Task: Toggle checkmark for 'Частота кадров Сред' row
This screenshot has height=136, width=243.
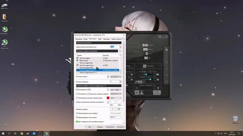Action: tap(77, 65)
